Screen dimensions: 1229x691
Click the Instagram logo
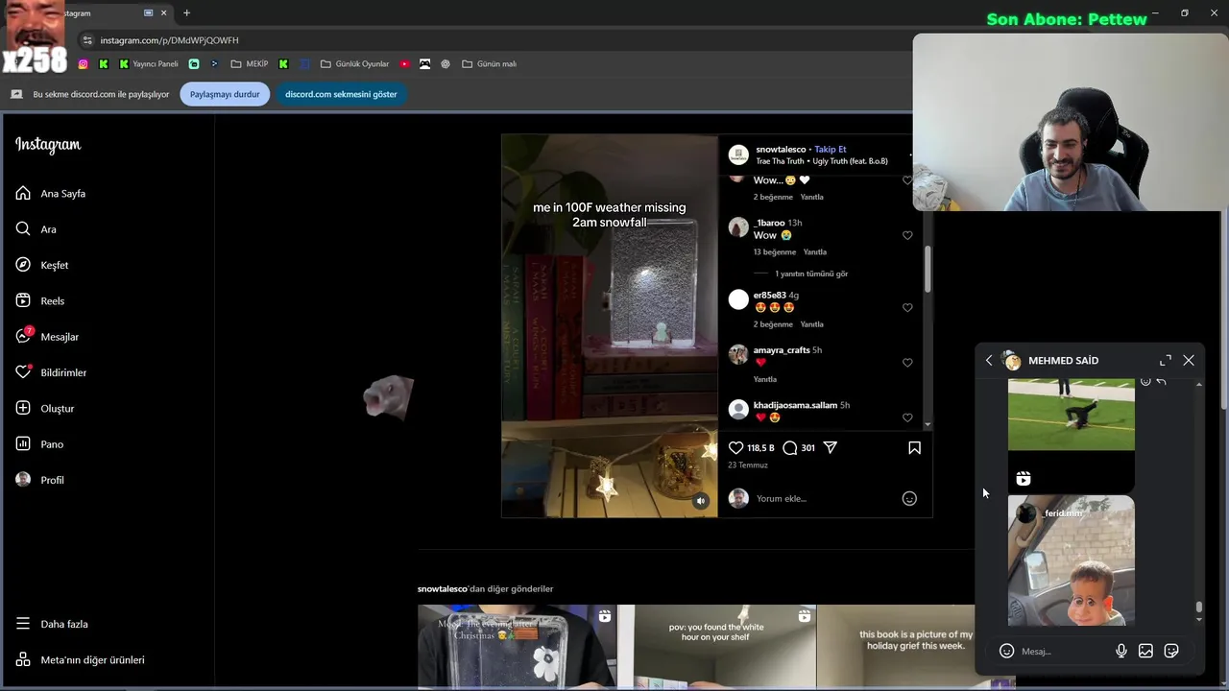48,145
